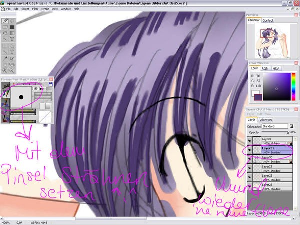
Task: Select the Pen tool in the toolbox
Action: (5, 21)
